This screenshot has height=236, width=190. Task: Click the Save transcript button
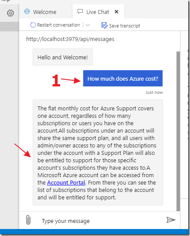tap(121, 25)
